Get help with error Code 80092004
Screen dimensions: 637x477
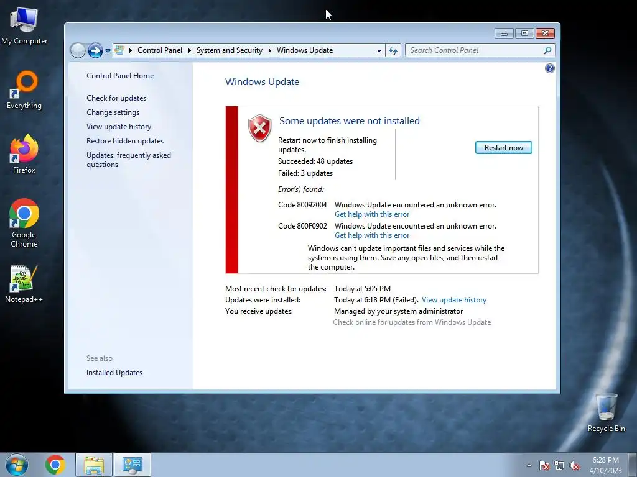pos(372,214)
